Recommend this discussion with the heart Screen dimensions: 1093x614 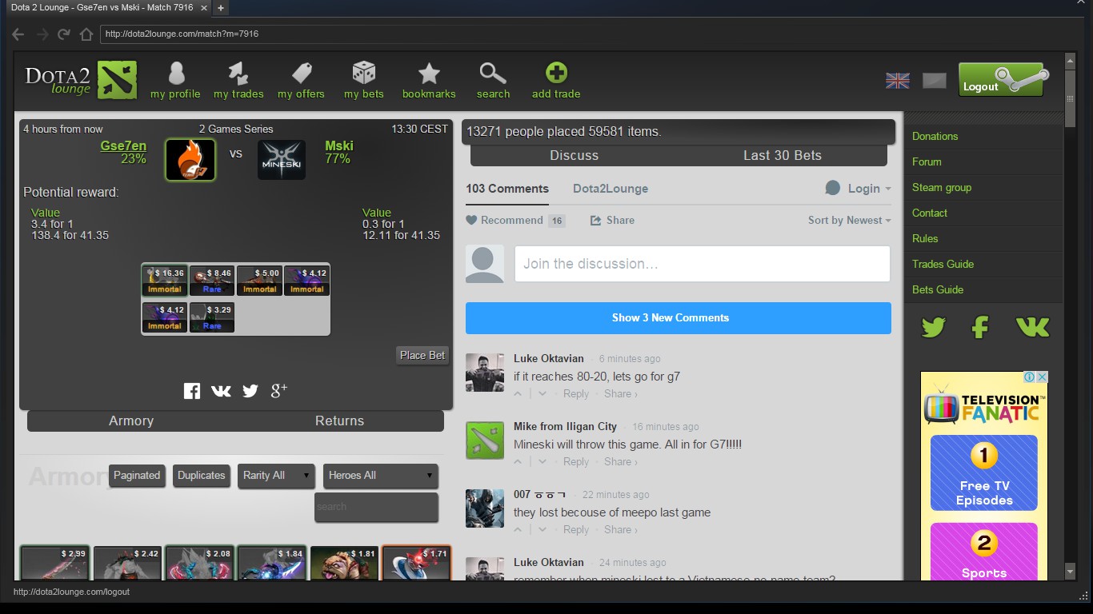coord(471,220)
